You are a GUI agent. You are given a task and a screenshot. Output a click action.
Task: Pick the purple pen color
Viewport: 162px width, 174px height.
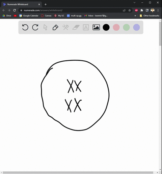click(x=136, y=27)
